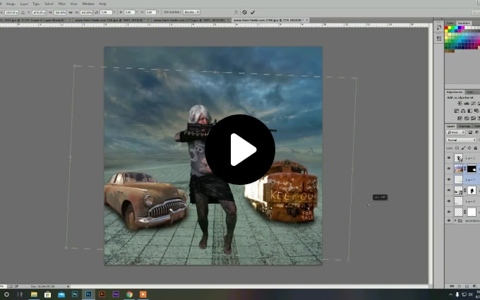The image size is (480, 300).
Task: Click mask link icon on the sky layer
Action: [x=465, y=169]
